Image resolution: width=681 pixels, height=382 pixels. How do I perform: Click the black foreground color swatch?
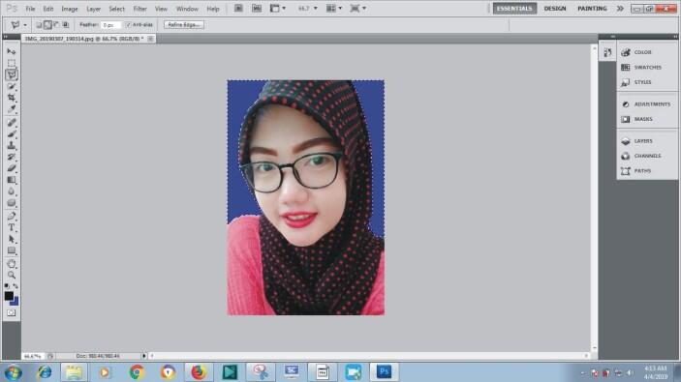click(x=9, y=296)
